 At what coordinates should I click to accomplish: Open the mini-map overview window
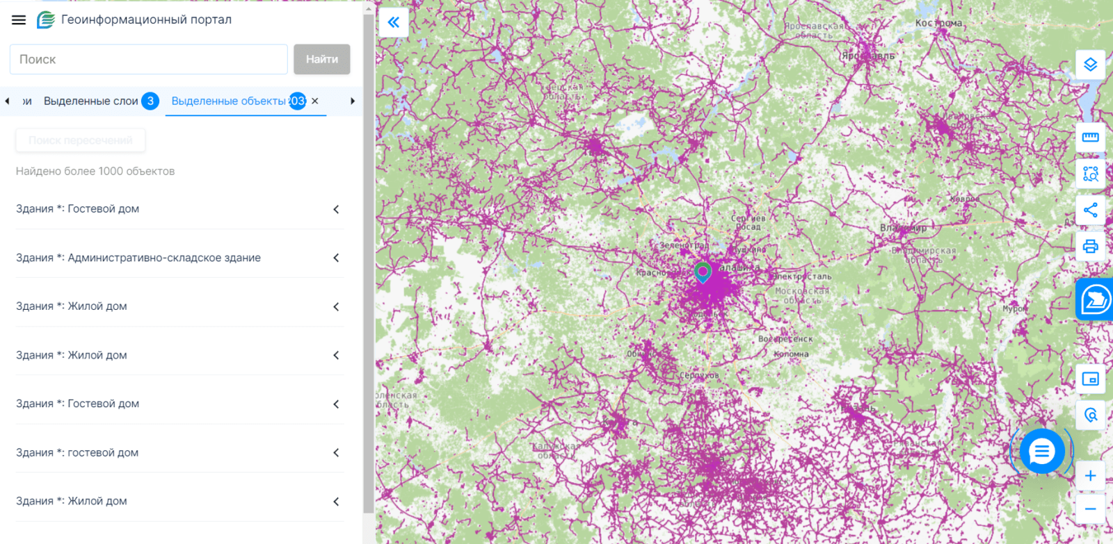coord(1090,379)
